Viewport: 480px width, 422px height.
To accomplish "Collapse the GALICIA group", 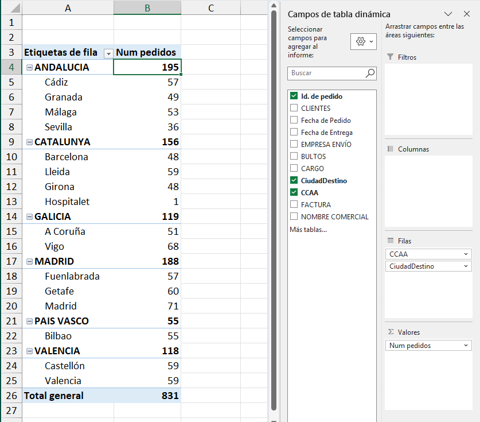I will (29, 216).
